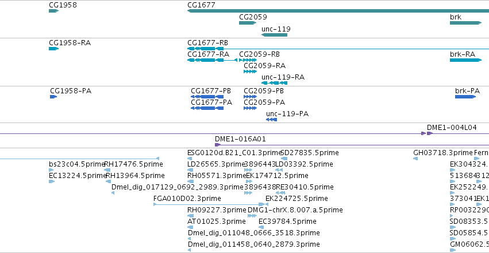Open the EK174712.5prime EST label
The height and width of the screenshot is (253, 489).
(277, 176)
